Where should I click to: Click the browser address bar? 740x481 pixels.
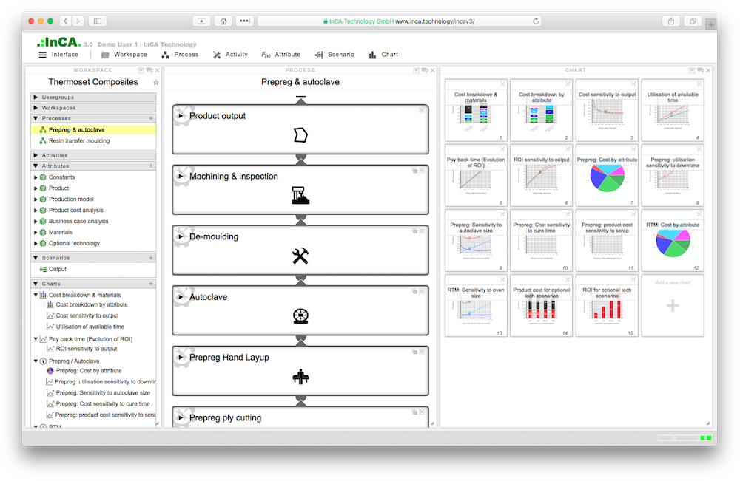[400, 21]
